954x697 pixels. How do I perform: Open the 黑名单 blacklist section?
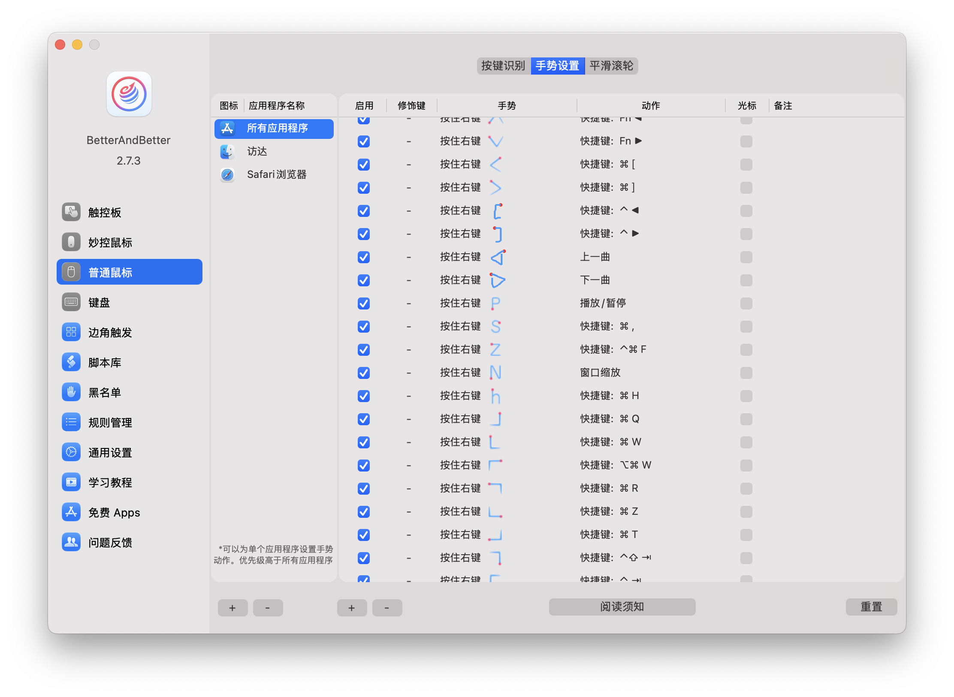(x=104, y=393)
